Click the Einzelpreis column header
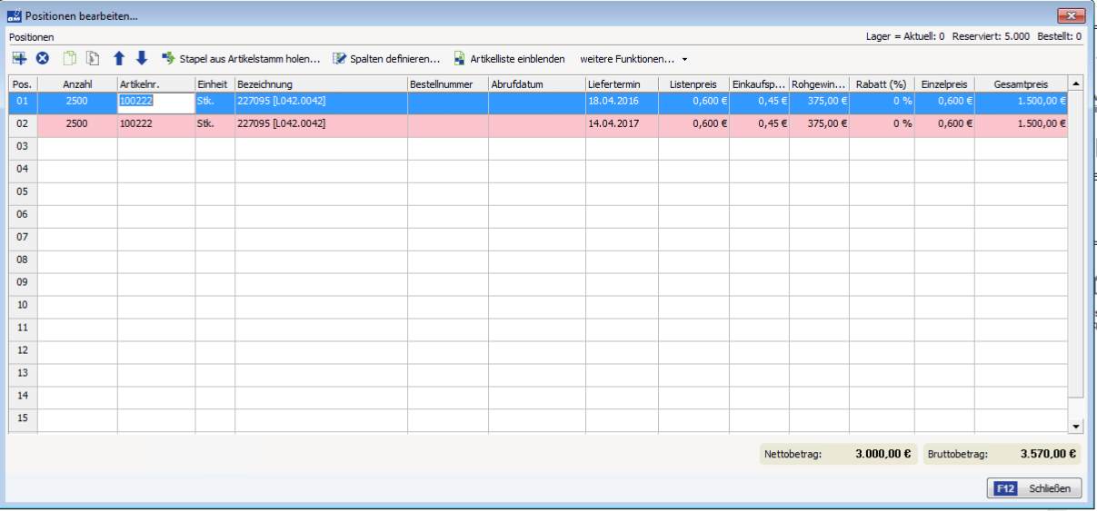The image size is (1097, 511). coord(944,84)
